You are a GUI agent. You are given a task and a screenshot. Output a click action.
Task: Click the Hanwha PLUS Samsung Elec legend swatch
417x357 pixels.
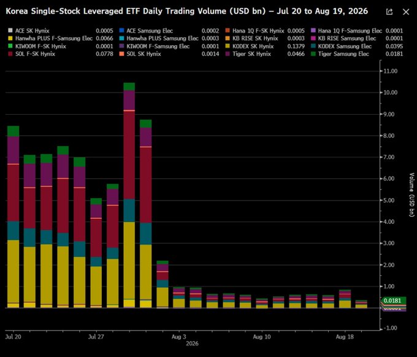pos(121,38)
